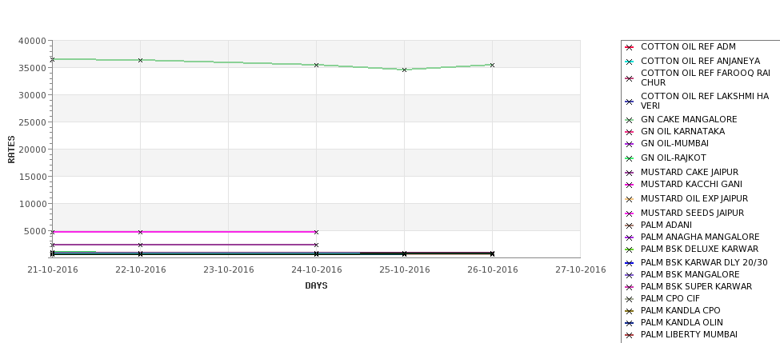This screenshot has height=343, width=780.
Task: Click the green line point at 25-10-2016
Action: pyautogui.click(x=405, y=70)
